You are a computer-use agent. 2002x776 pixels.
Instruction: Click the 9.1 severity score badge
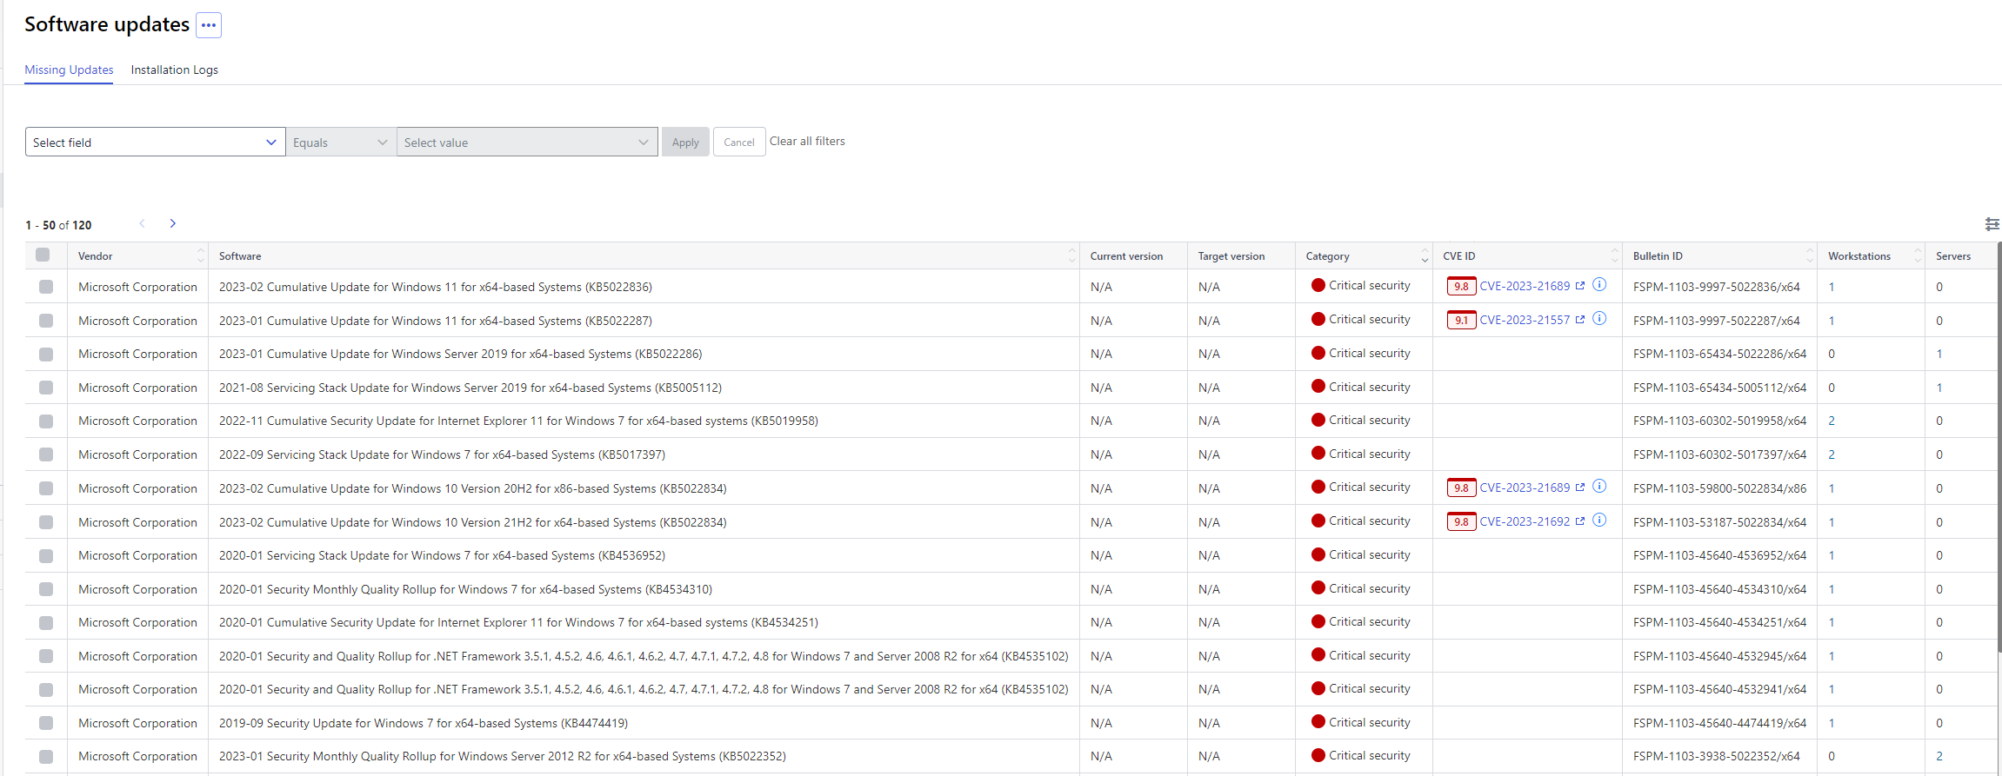click(x=1461, y=320)
